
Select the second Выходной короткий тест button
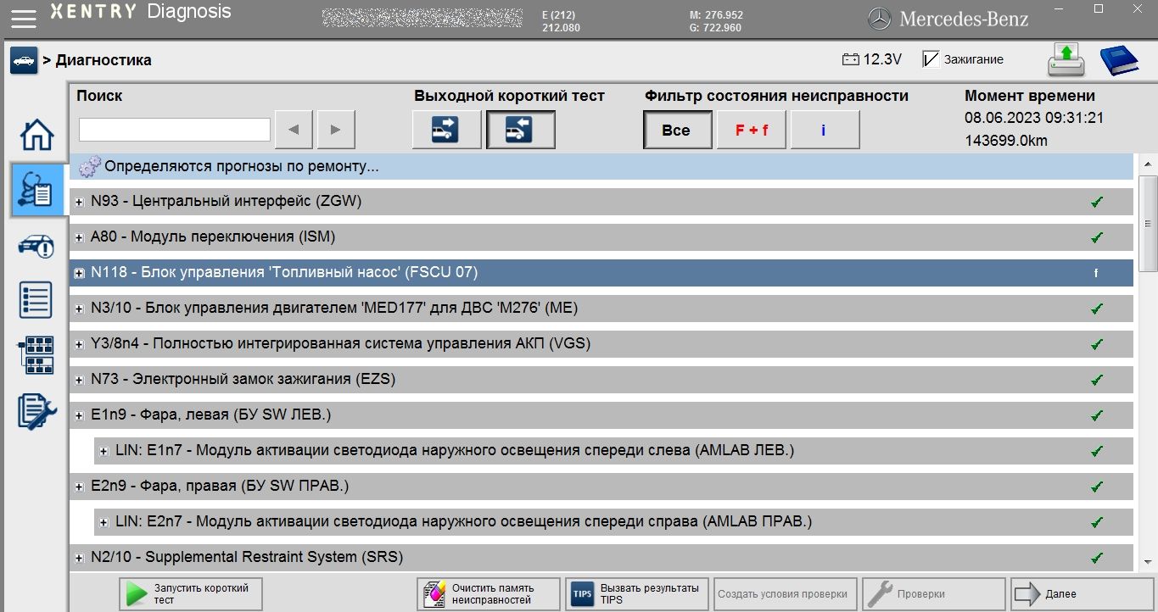coord(520,130)
